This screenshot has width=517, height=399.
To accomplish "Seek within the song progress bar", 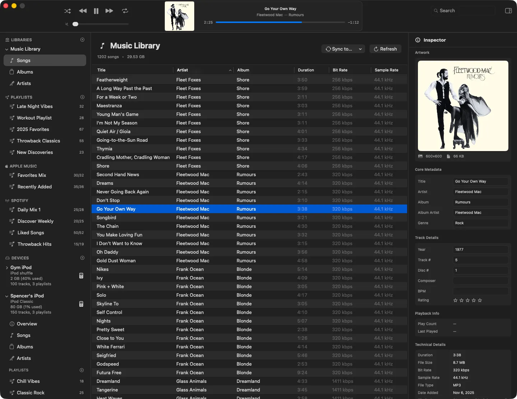I will pos(280,22).
